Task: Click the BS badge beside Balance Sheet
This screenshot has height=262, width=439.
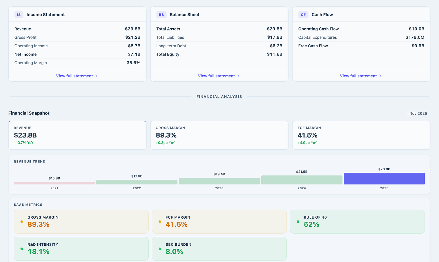Action: [x=161, y=14]
